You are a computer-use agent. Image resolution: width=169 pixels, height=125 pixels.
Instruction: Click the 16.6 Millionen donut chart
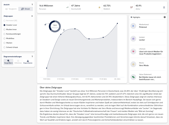[55, 26]
